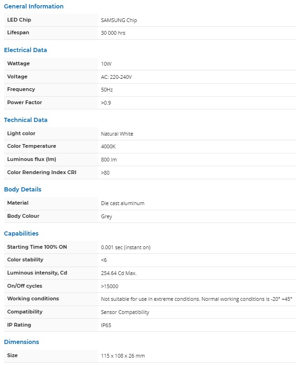Click the Capabilities section heading
This screenshot has height=367, width=296.
21,234
